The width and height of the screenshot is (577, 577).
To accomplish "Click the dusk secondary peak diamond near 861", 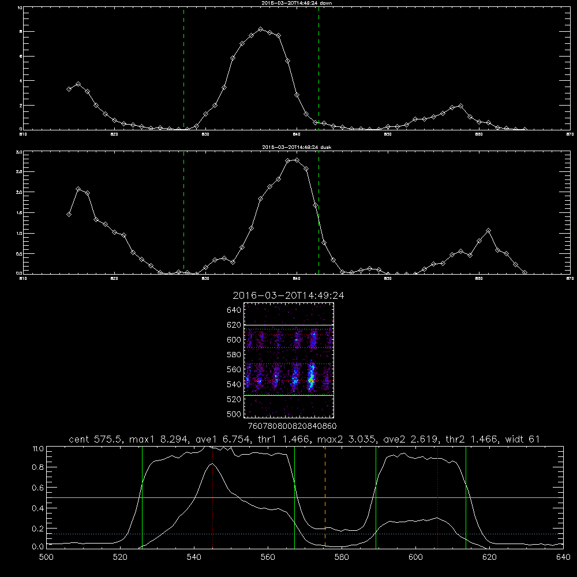I will point(488,231).
